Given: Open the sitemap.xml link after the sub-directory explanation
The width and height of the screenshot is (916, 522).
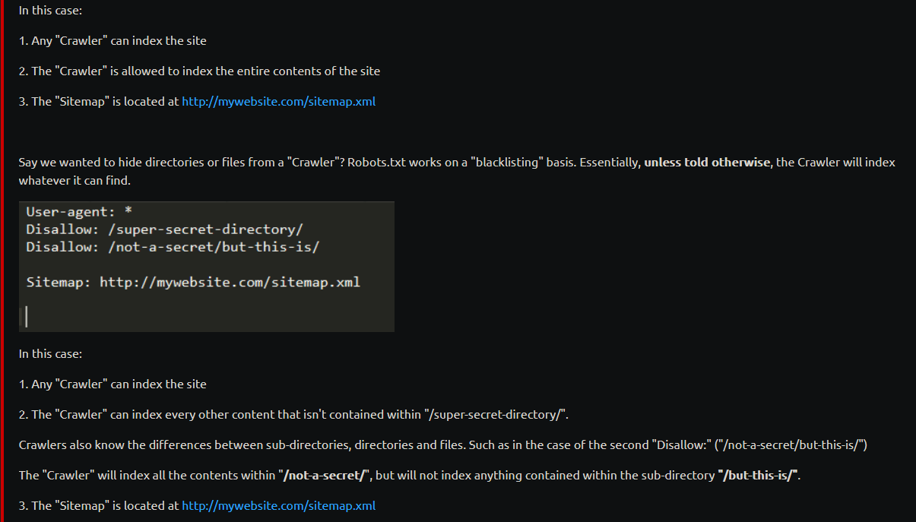Looking at the screenshot, I should (x=278, y=505).
